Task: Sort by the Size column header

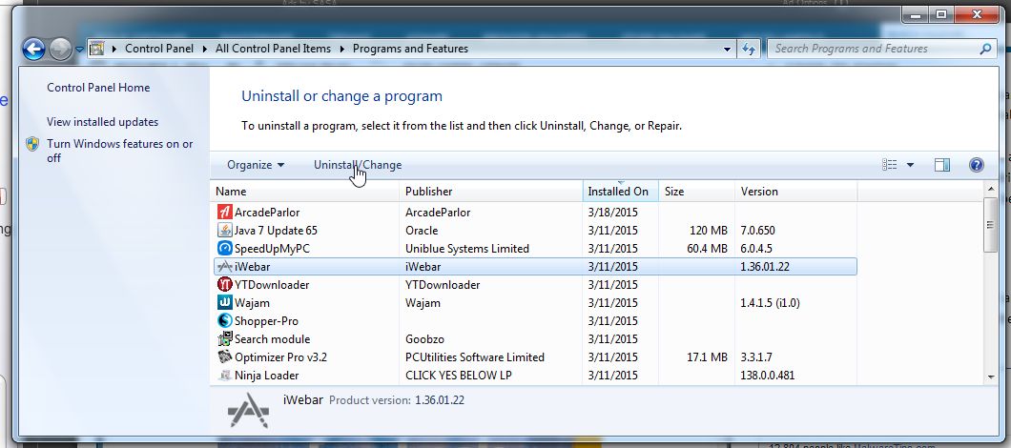Action: coord(696,192)
